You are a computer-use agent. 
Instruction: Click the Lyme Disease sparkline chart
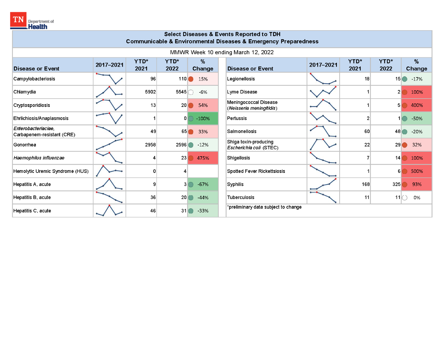click(x=323, y=92)
